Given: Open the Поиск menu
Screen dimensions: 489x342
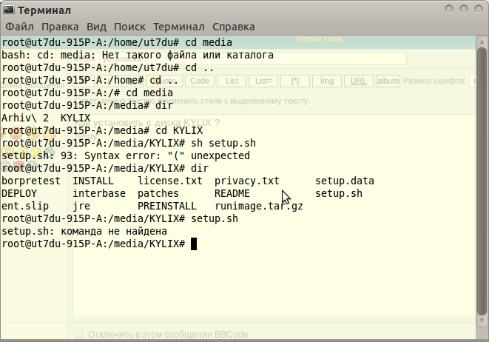Looking at the screenshot, I should [x=129, y=27].
